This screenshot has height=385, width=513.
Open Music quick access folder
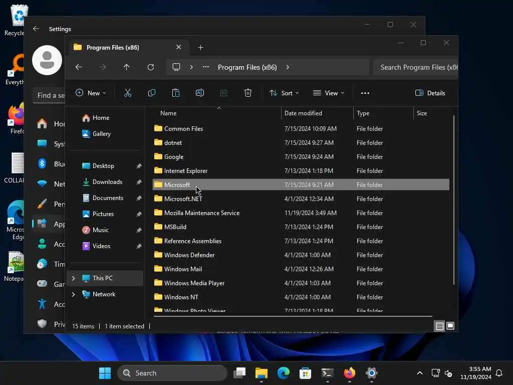[100, 230]
